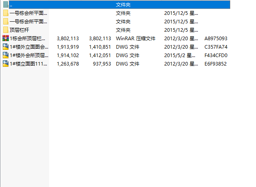Click the CRC value E6F93852

coord(215,64)
